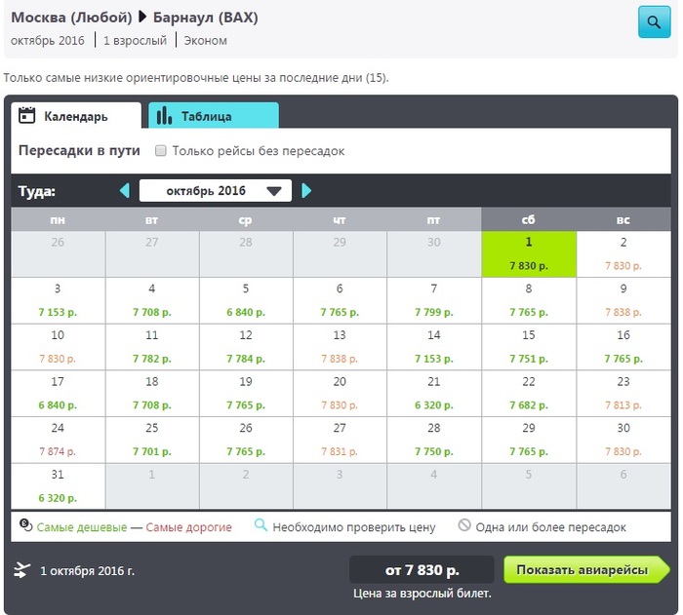Click Показать авиарейсы button

point(586,570)
